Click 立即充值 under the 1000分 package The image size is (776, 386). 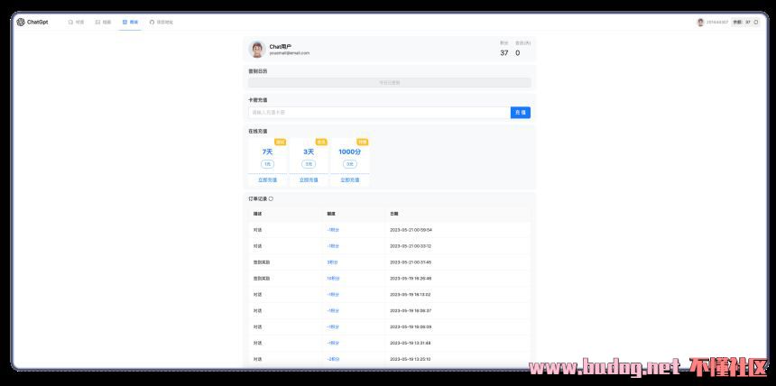point(350,180)
